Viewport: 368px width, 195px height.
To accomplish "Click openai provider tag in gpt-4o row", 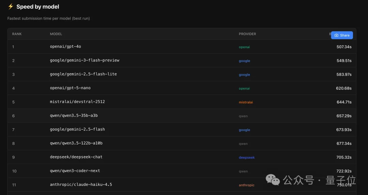I will [x=244, y=47].
